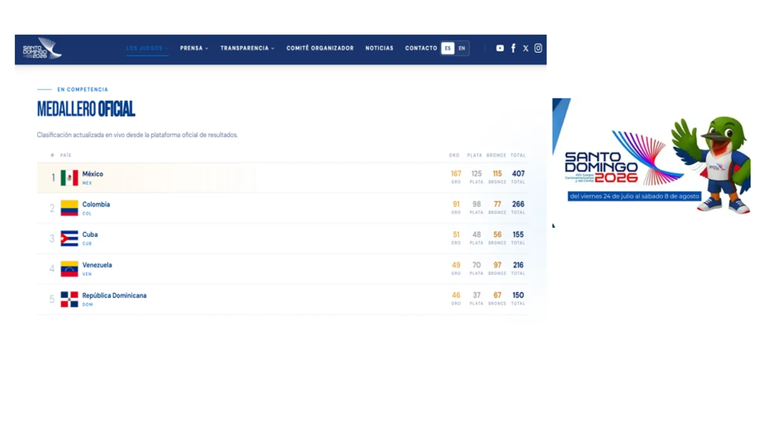Open the YouTube channel icon
Image resolution: width=763 pixels, height=429 pixels.
(x=500, y=48)
